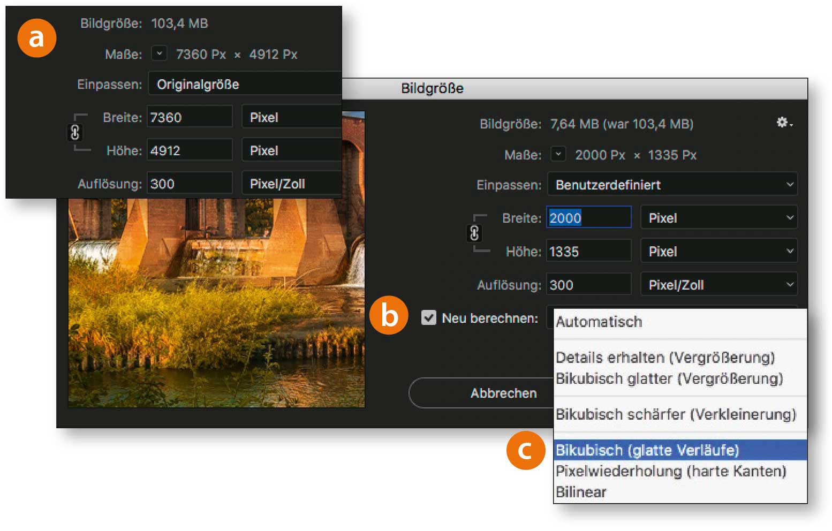Click the Breite field containing 7360
The image size is (832, 531).
pos(190,117)
